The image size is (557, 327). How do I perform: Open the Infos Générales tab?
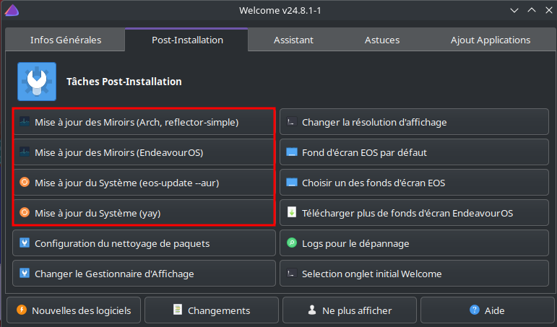(66, 40)
